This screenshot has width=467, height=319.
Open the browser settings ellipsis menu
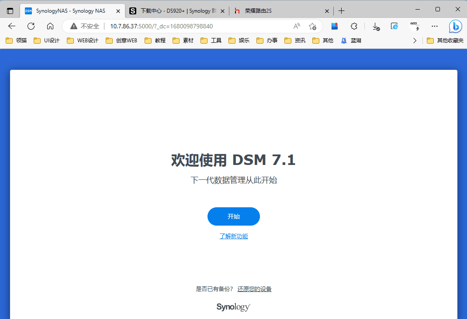(434, 26)
